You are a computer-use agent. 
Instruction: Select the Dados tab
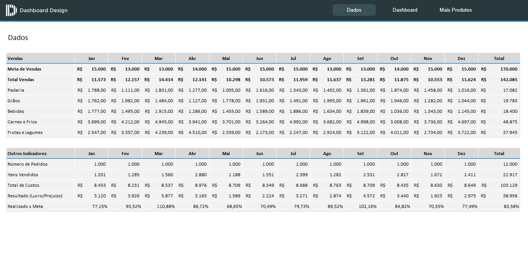click(354, 10)
